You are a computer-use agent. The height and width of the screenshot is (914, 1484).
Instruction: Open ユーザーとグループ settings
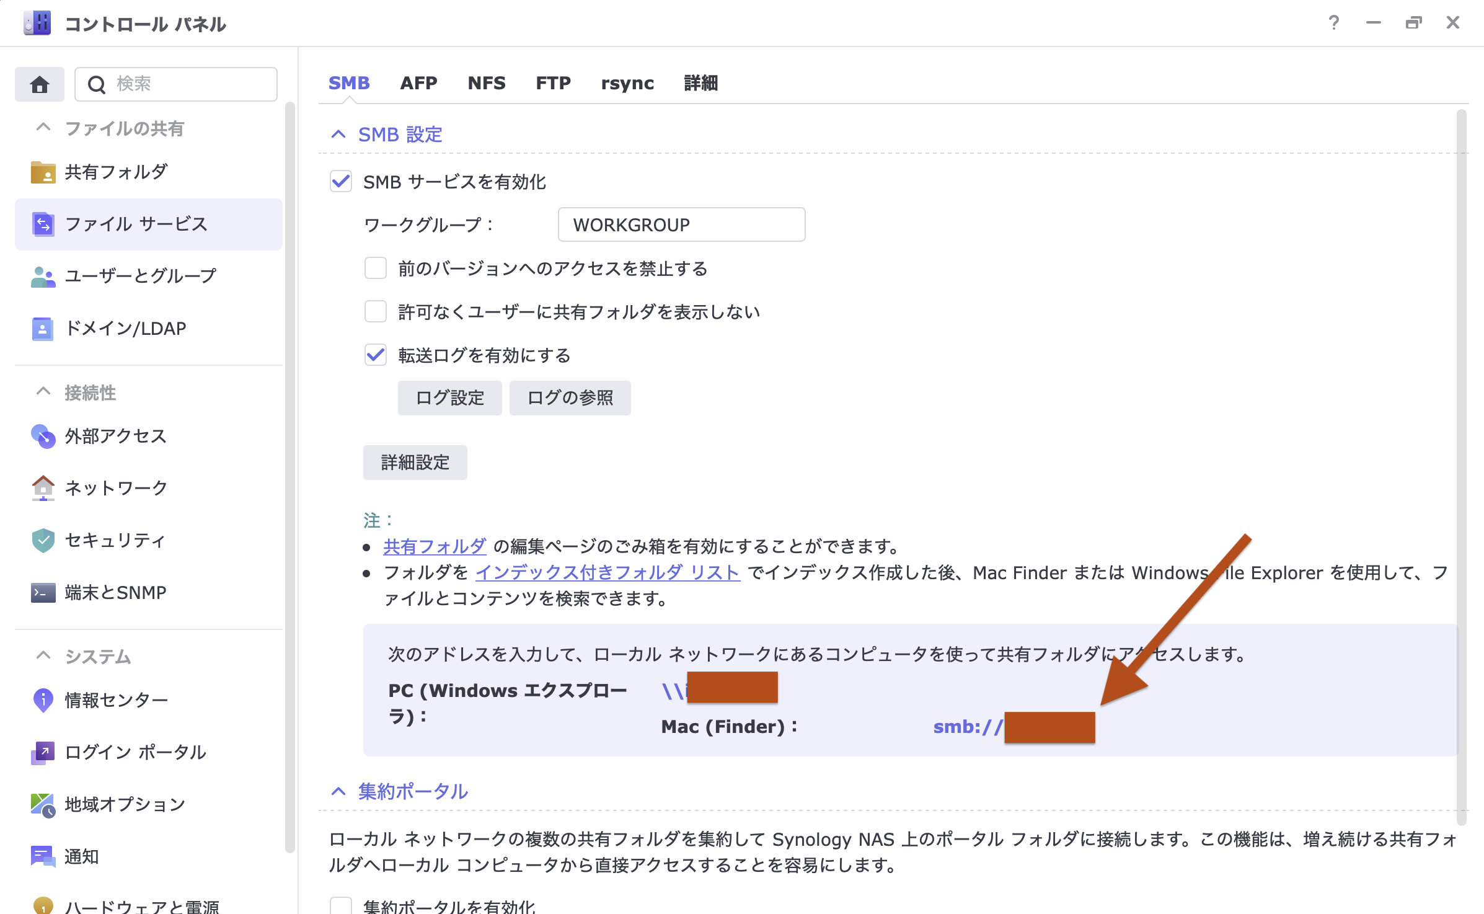coord(140,276)
